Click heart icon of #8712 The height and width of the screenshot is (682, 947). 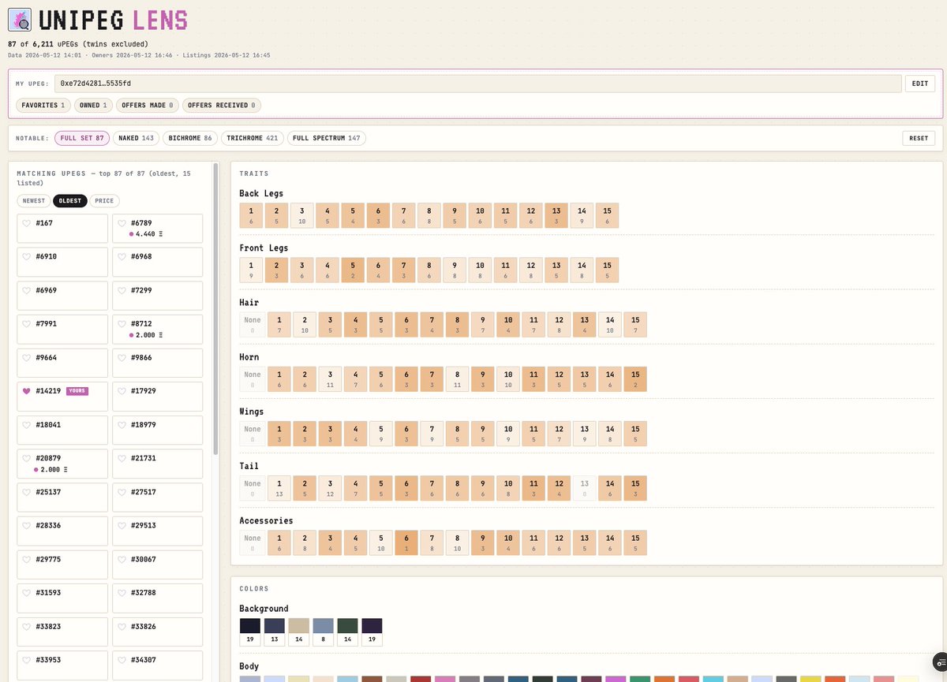click(x=122, y=324)
